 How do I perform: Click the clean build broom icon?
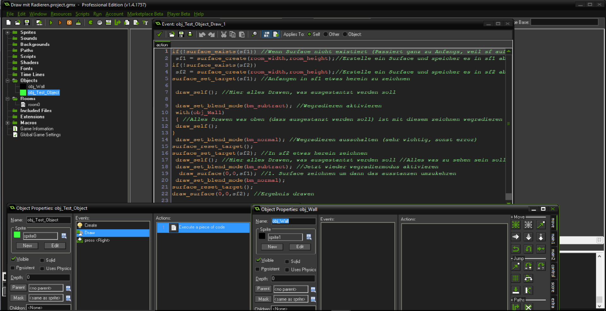click(x=78, y=23)
